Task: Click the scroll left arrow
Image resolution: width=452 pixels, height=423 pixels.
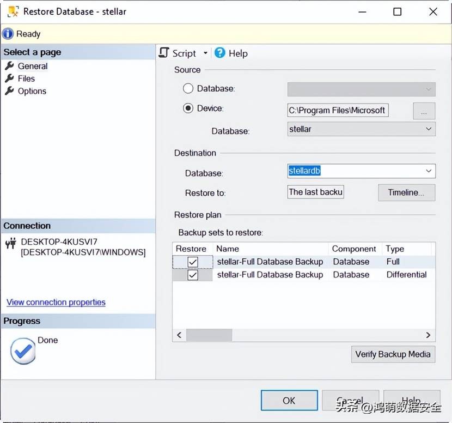Action: pos(179,335)
